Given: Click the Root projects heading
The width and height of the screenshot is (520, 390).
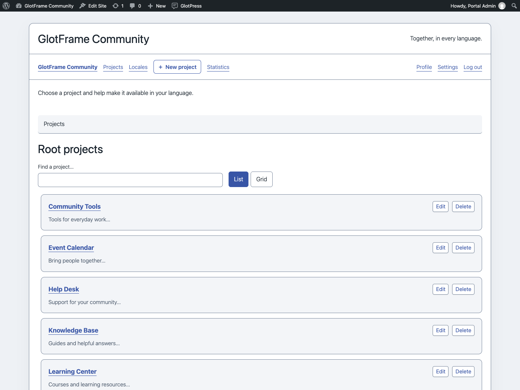Looking at the screenshot, I should click(70, 149).
